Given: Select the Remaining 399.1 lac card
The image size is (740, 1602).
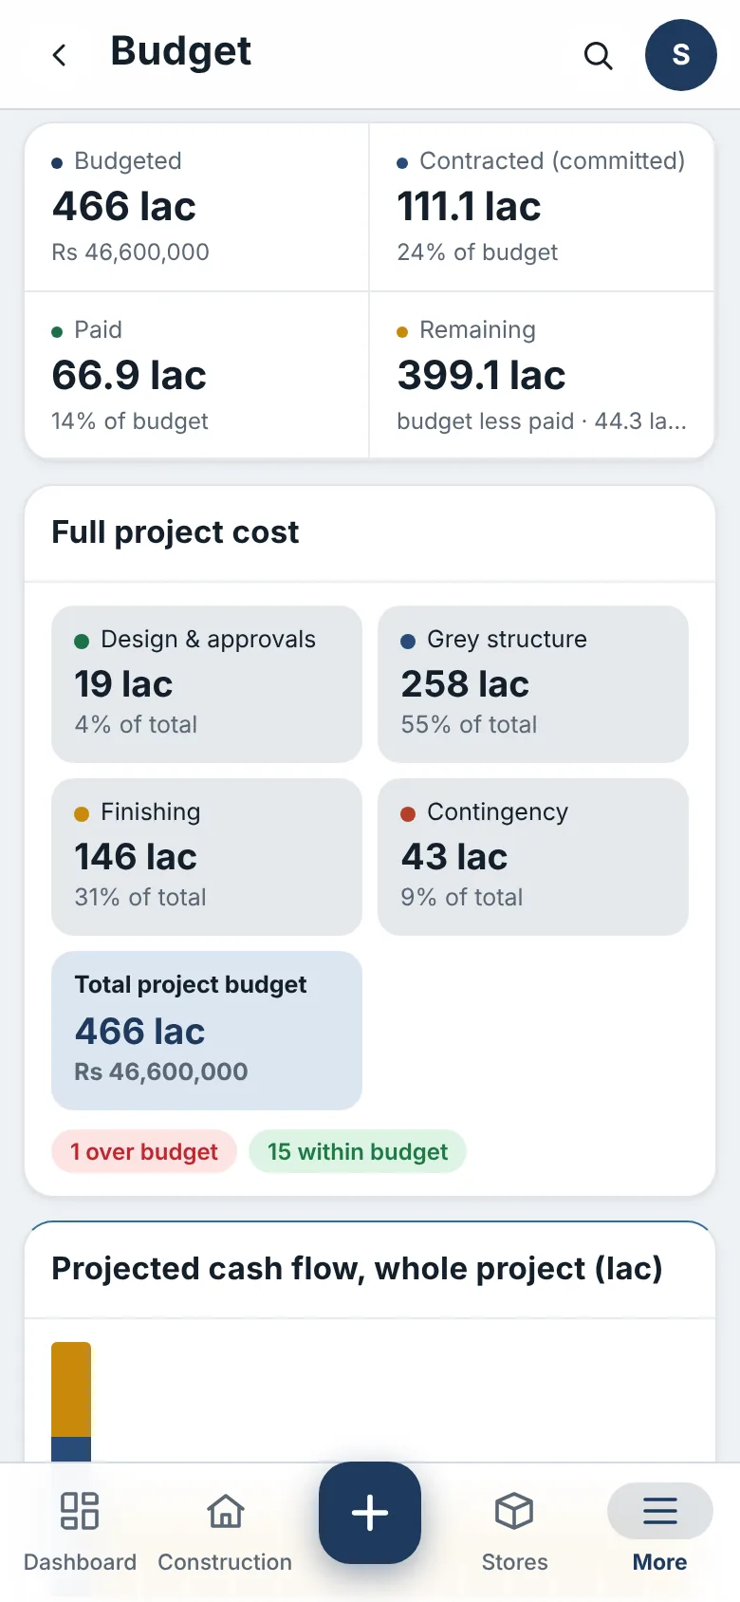Looking at the screenshot, I should pyautogui.click(x=542, y=375).
